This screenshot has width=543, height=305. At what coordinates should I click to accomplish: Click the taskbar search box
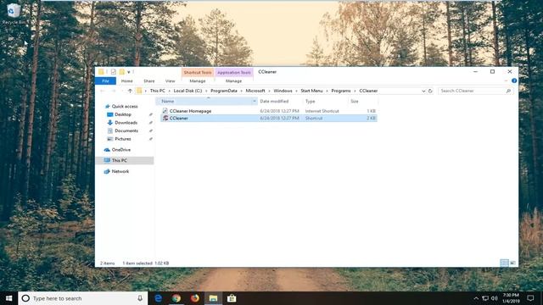coord(83,298)
